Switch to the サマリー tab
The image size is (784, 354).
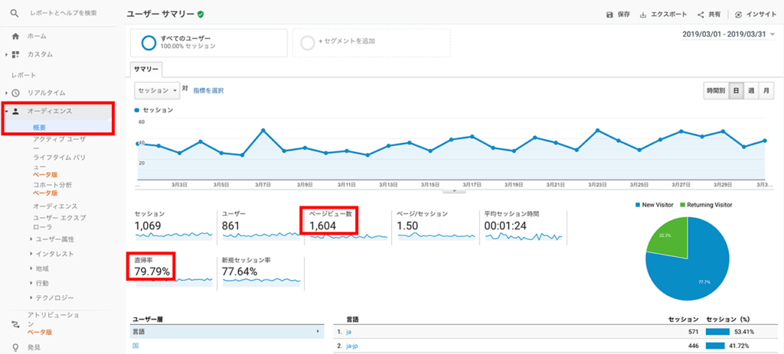tap(146, 69)
